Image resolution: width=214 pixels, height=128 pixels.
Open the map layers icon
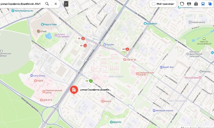click(x=210, y=4)
